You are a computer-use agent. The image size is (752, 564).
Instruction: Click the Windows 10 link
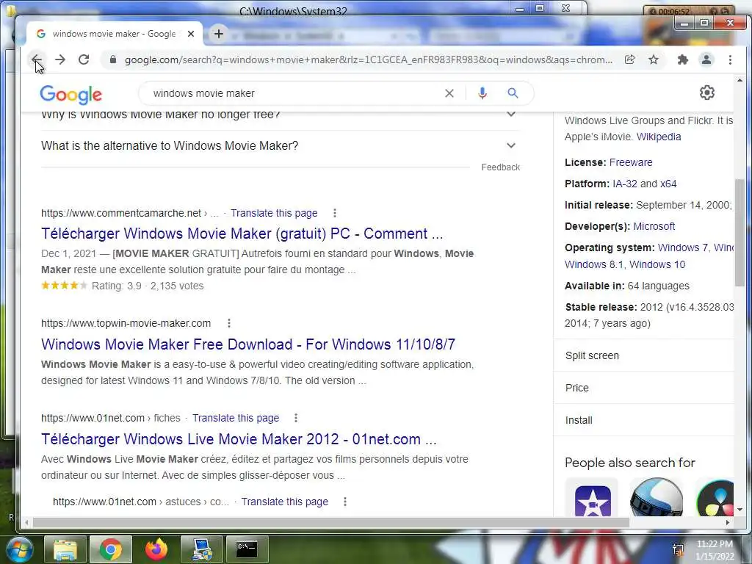[x=657, y=264]
